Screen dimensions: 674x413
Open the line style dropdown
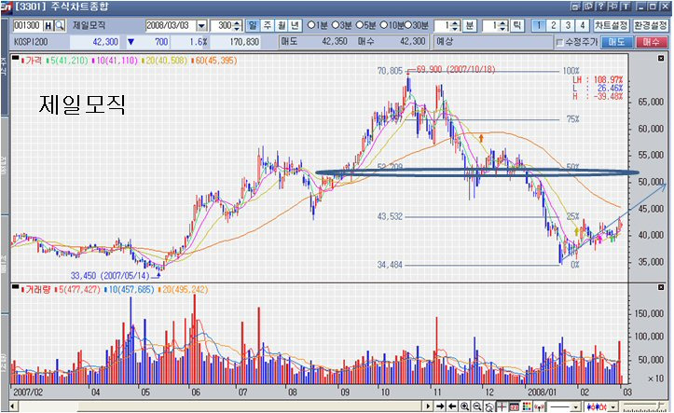point(576,406)
